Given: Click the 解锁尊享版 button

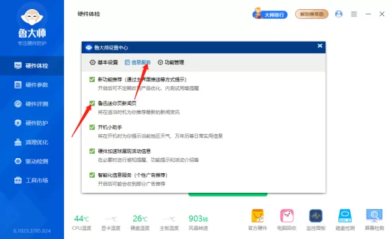Looking at the screenshot, I should (312, 14).
